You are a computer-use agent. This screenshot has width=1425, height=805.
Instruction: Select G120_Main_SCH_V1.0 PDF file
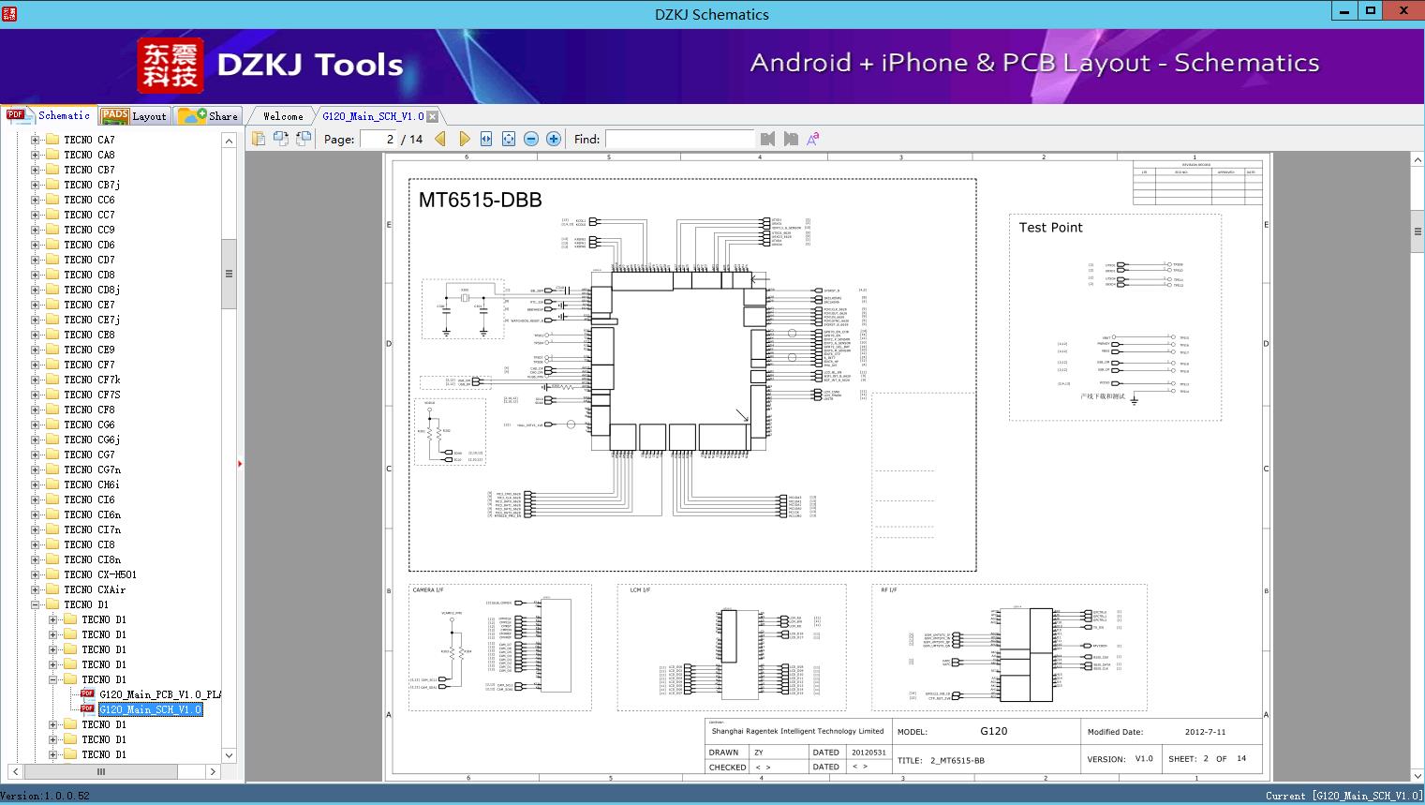point(150,709)
